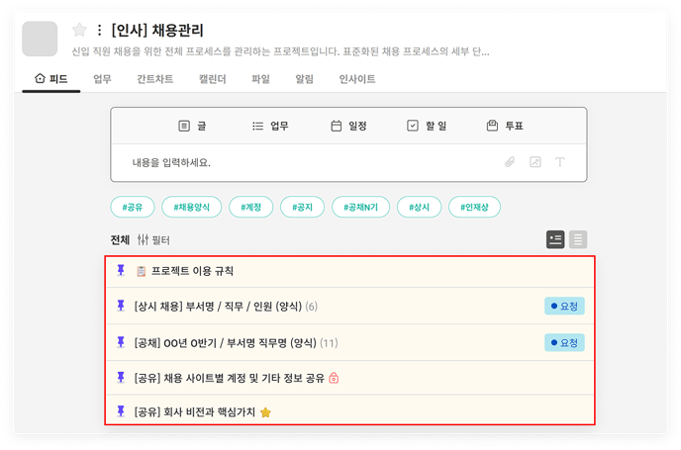Image resolution: width=681 pixels, height=450 pixels.
Task: Click the 내용을 입력하세요 text field
Action: [x=297, y=162]
